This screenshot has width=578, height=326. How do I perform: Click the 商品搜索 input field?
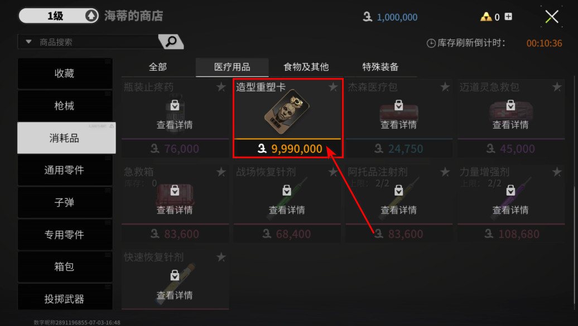click(x=98, y=42)
